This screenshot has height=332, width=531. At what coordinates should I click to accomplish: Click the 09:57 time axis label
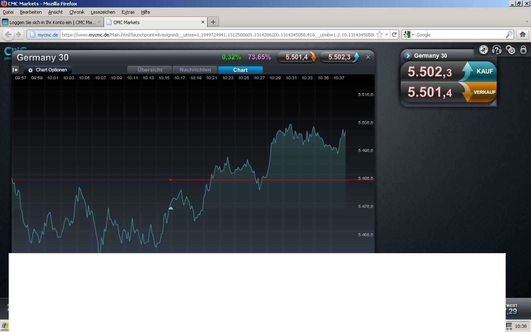click(x=20, y=78)
